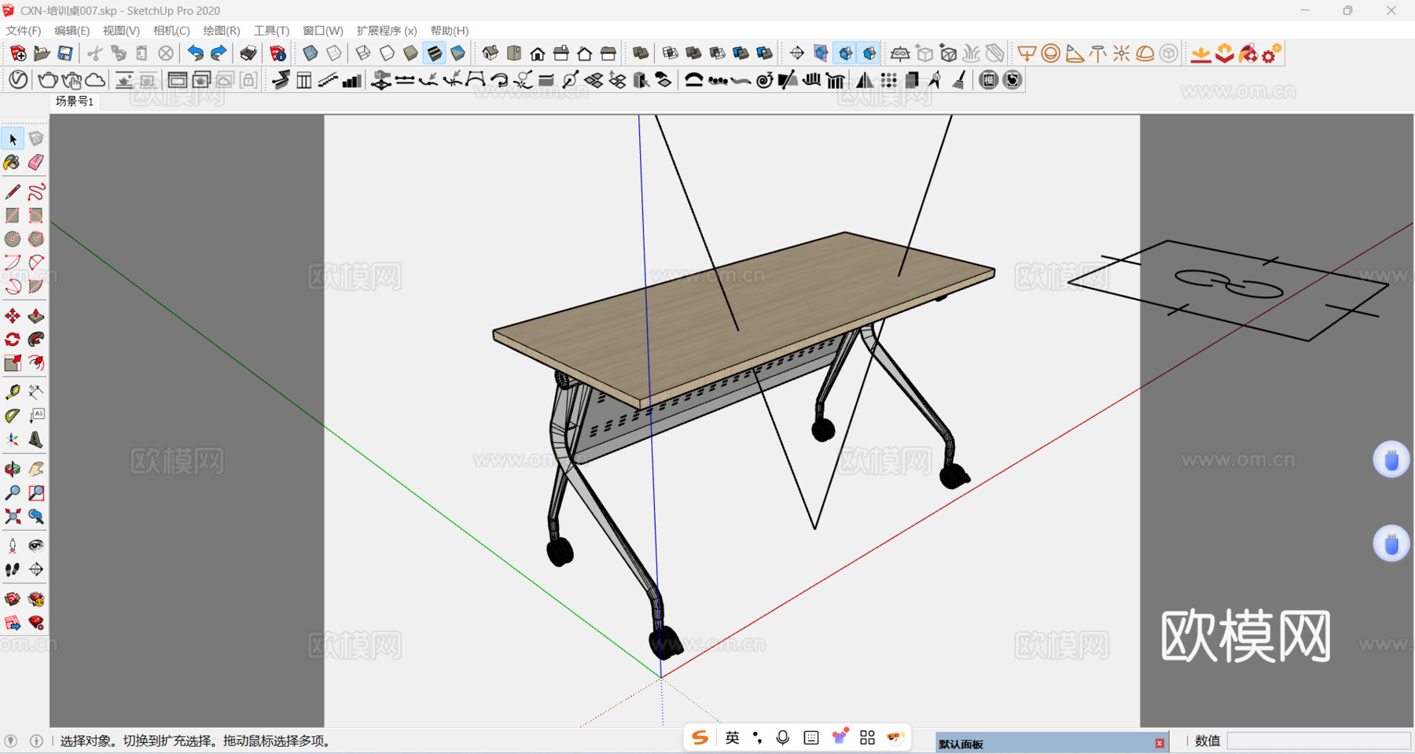The height and width of the screenshot is (754, 1415).
Task: Select the Tape Measure tool
Action: [13, 392]
